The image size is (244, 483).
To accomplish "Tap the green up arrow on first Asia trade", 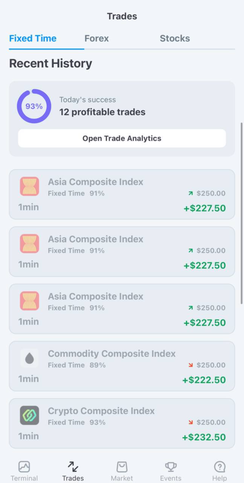I will pos(190,193).
